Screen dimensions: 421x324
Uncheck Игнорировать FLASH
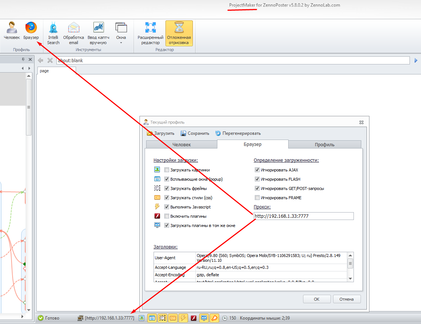257,179
